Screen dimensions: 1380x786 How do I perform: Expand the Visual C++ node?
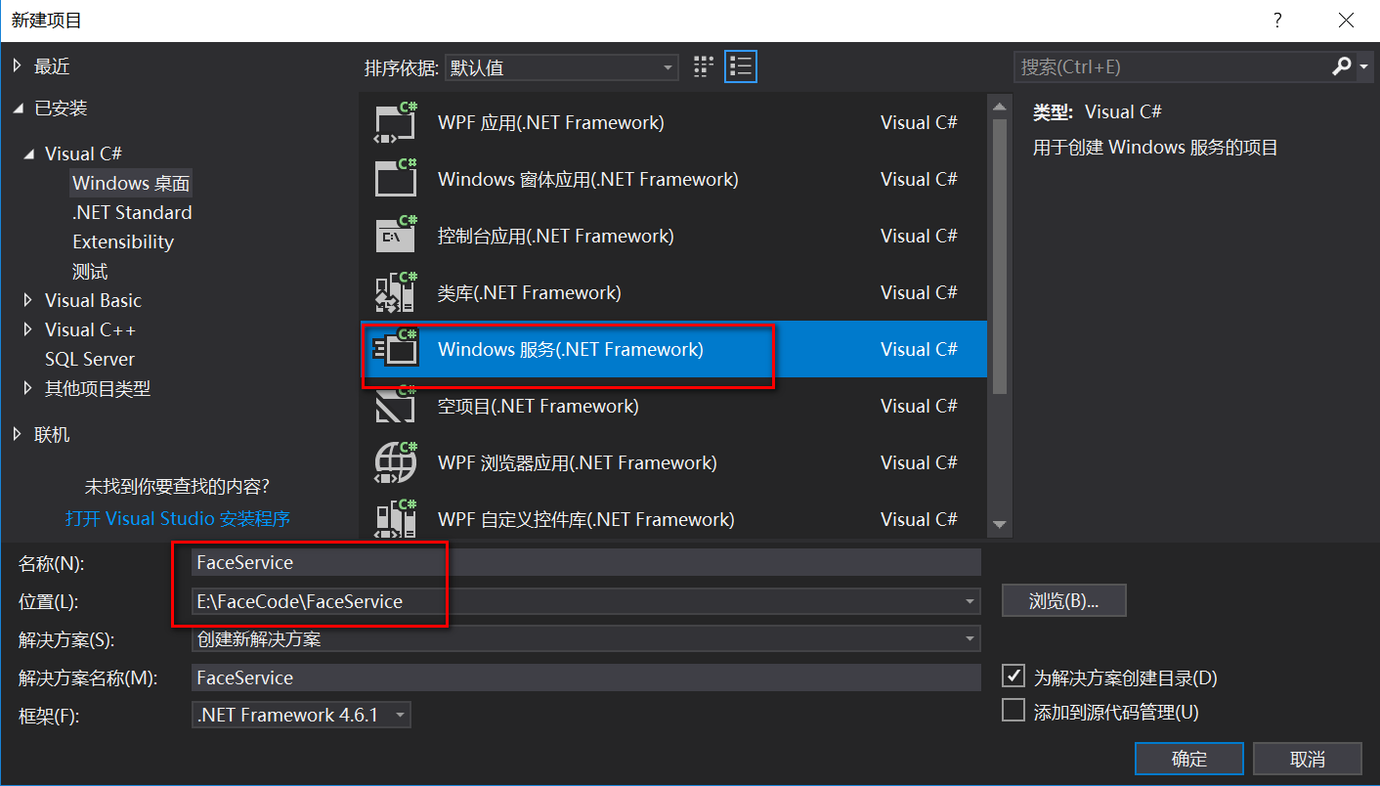click(x=27, y=329)
